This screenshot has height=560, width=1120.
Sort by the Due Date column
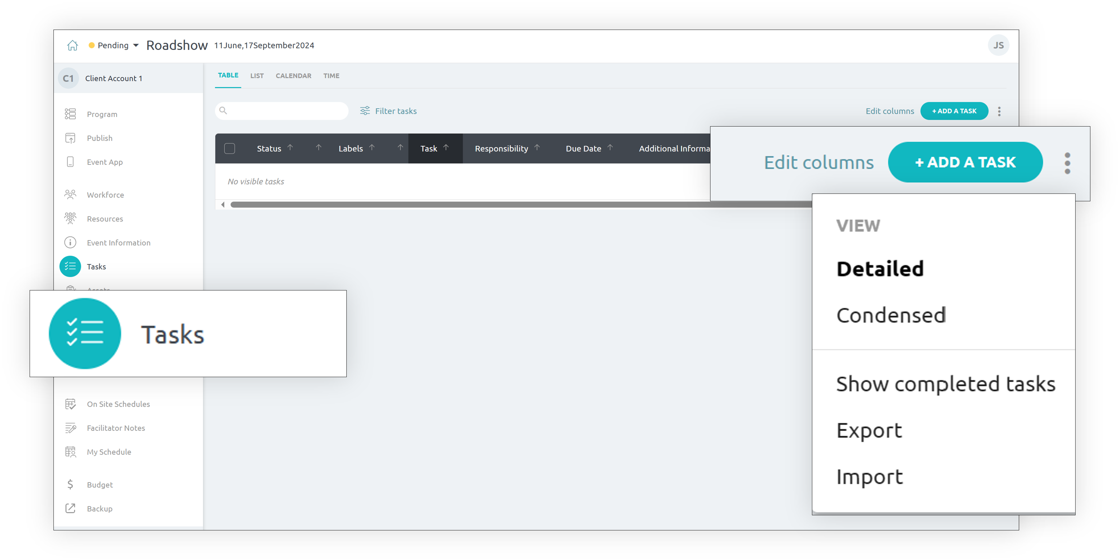589,148
